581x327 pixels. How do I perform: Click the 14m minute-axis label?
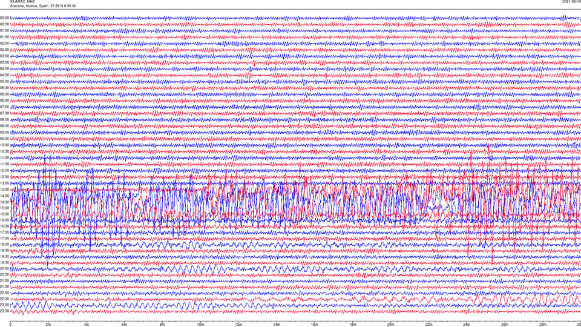click(x=277, y=325)
